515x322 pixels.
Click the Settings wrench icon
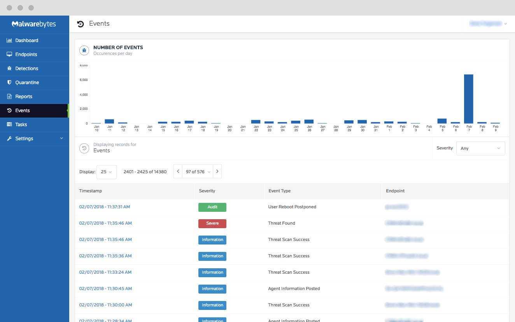[9, 139]
